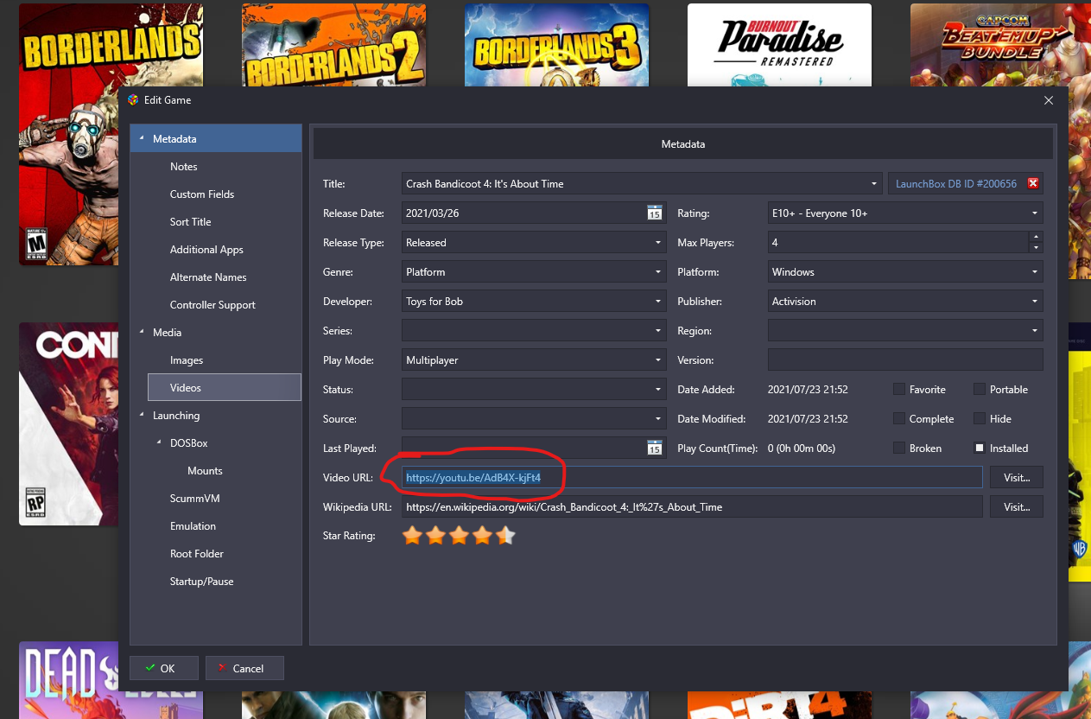The height and width of the screenshot is (719, 1091).
Task: Collapse the Metadata tree section
Action: point(142,139)
